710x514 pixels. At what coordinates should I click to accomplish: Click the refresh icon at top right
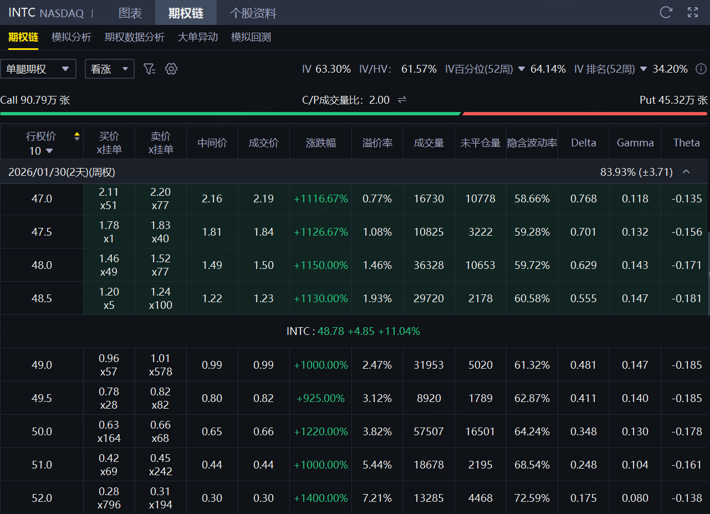click(x=666, y=12)
